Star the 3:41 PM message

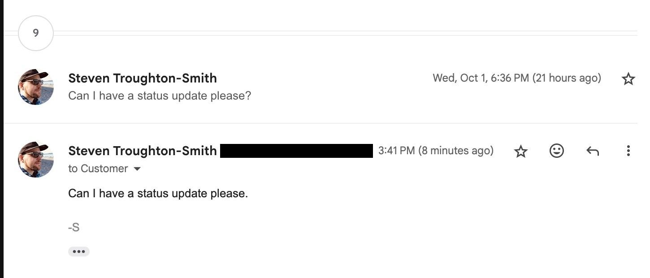coord(520,151)
